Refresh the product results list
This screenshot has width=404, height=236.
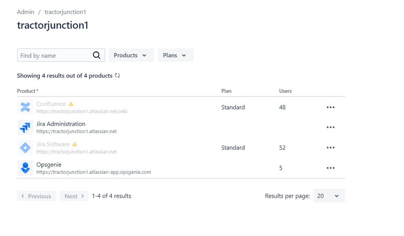pyautogui.click(x=117, y=76)
